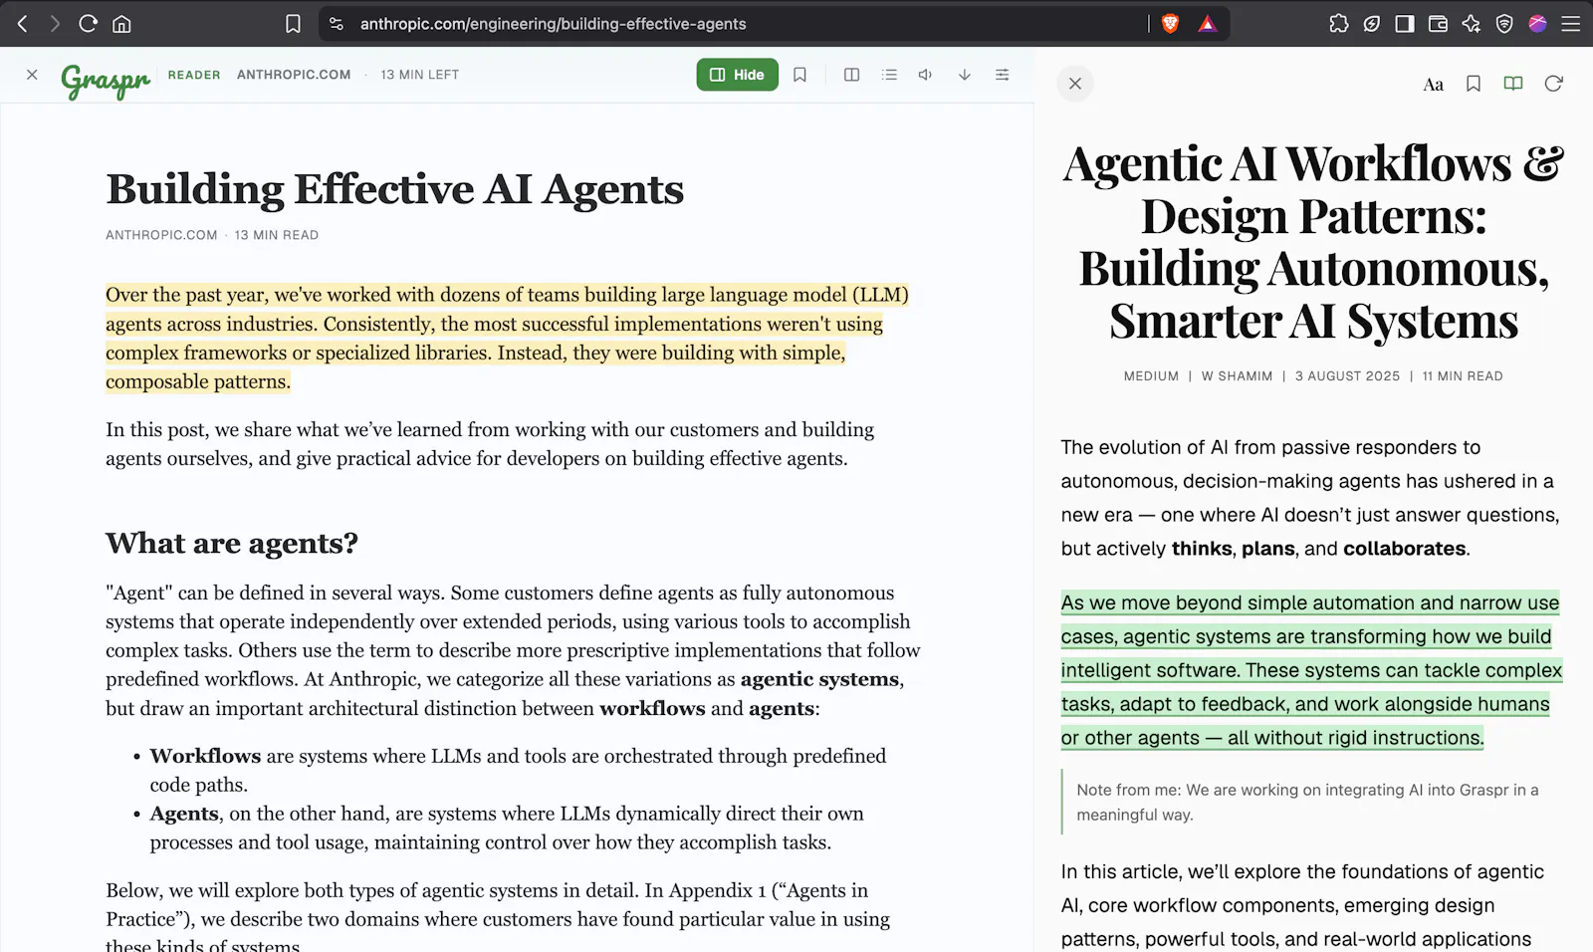Go forward in browser history

click(55, 24)
